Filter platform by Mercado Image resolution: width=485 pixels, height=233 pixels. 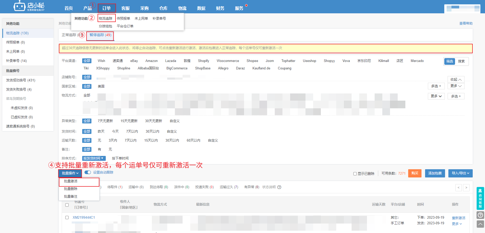pos(417,61)
